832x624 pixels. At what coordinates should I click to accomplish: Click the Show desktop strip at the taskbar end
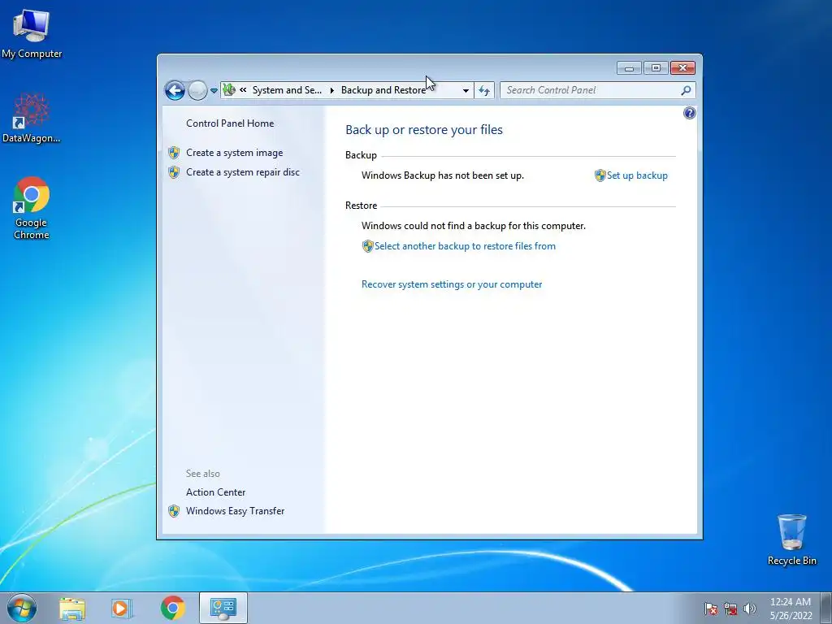(x=826, y=609)
